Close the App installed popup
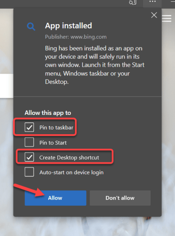 tap(154, 15)
